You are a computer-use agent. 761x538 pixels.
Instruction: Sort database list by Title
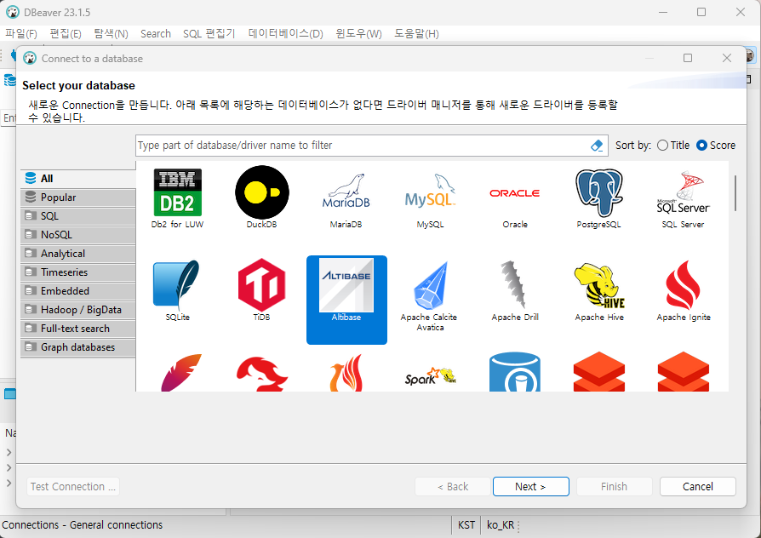[663, 146]
